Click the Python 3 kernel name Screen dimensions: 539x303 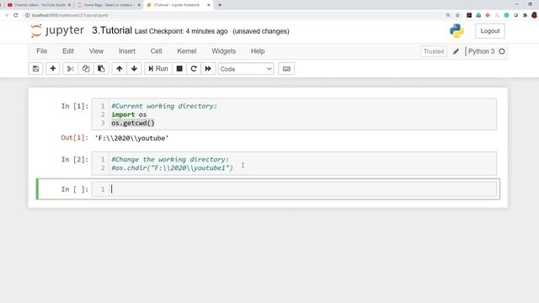pos(481,51)
